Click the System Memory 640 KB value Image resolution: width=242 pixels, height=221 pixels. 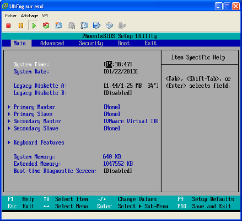pyautogui.click(x=112, y=156)
